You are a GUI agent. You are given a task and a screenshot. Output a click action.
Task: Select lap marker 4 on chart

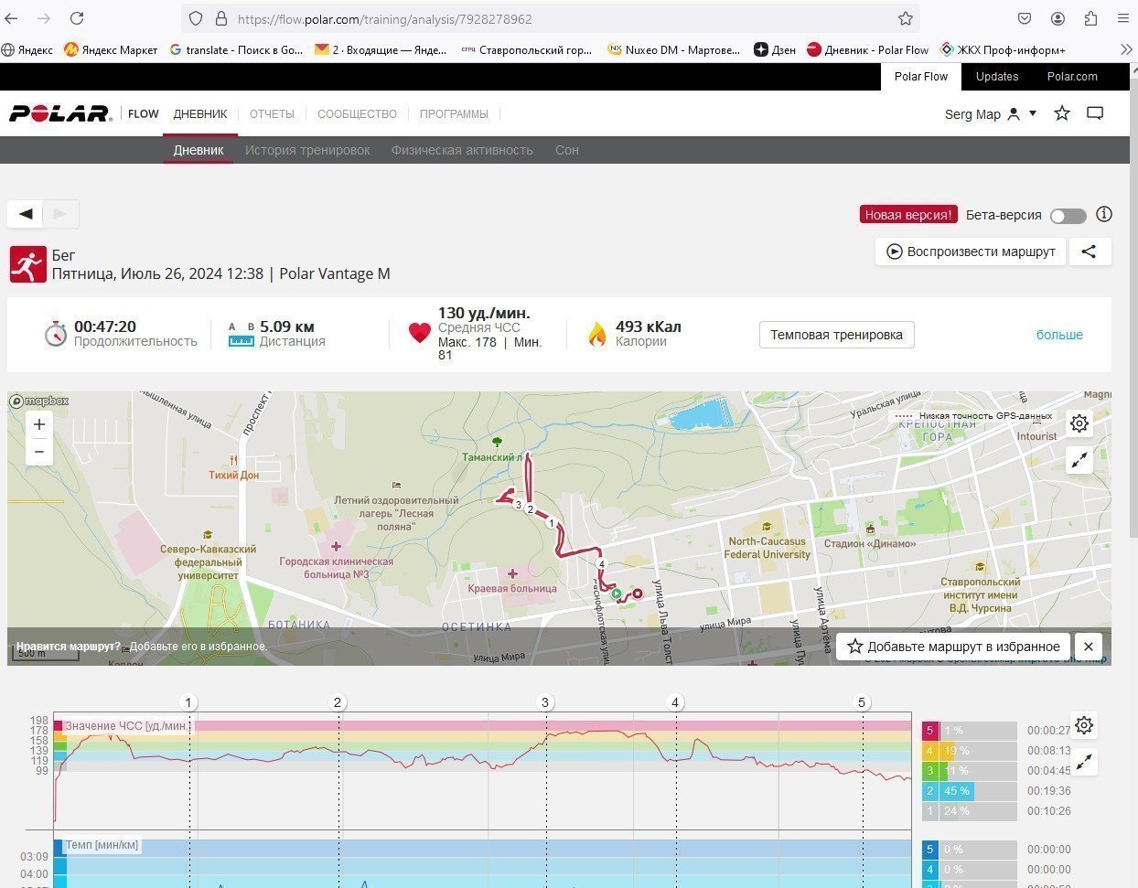point(675,702)
